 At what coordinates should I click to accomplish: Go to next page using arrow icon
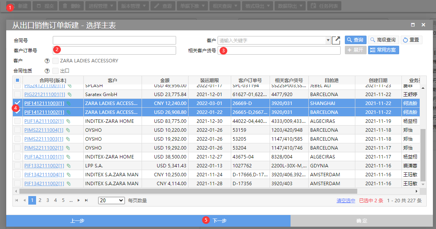pos(79,200)
